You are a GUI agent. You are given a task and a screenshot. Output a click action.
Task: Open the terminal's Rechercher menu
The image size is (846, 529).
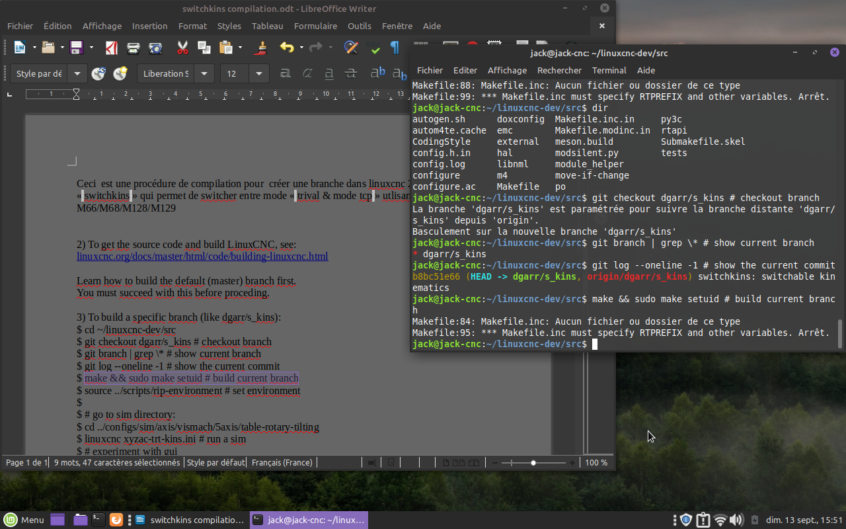click(559, 70)
